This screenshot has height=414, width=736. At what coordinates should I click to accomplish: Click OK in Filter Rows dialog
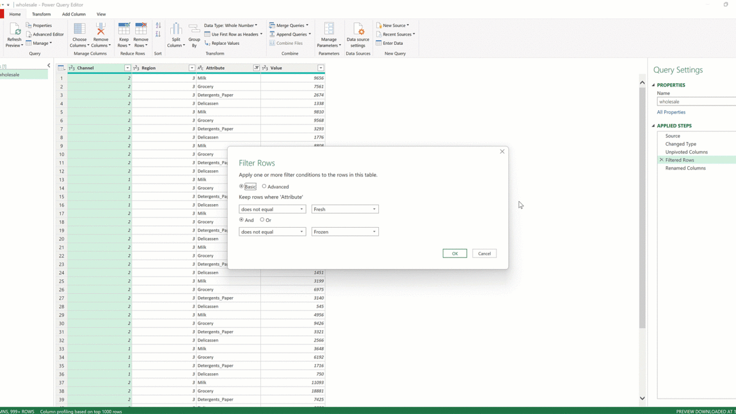(454, 254)
